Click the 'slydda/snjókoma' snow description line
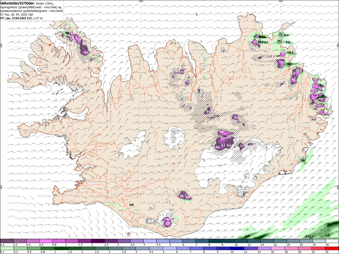The image size is (339, 254). tap(32, 11)
